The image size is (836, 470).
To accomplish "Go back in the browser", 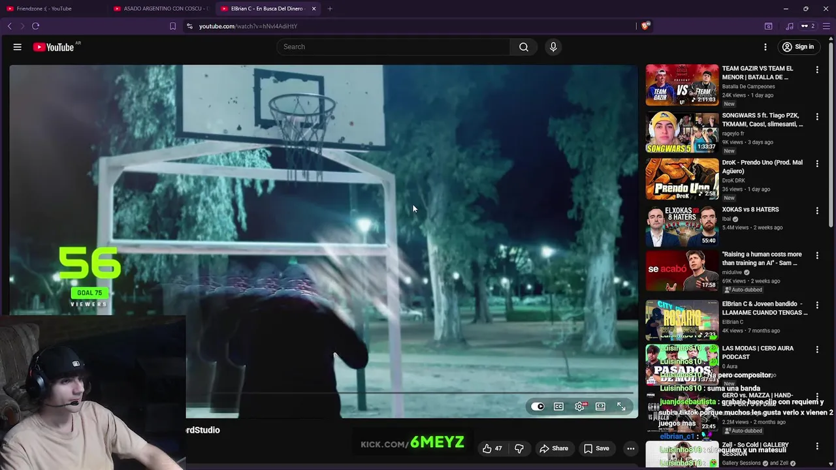I will [9, 26].
